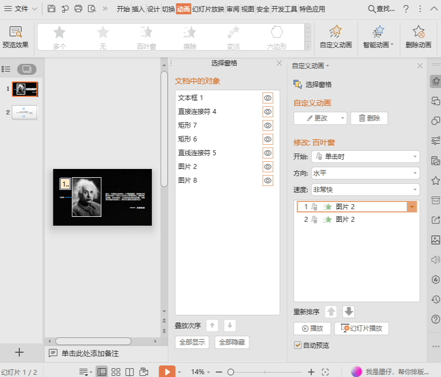Add a new slide with plus icon
The image size is (441, 377).
(19, 352)
